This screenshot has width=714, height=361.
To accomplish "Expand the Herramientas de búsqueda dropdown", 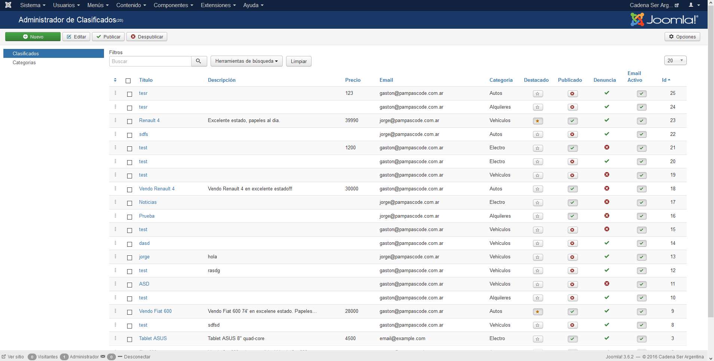I will (x=246, y=61).
